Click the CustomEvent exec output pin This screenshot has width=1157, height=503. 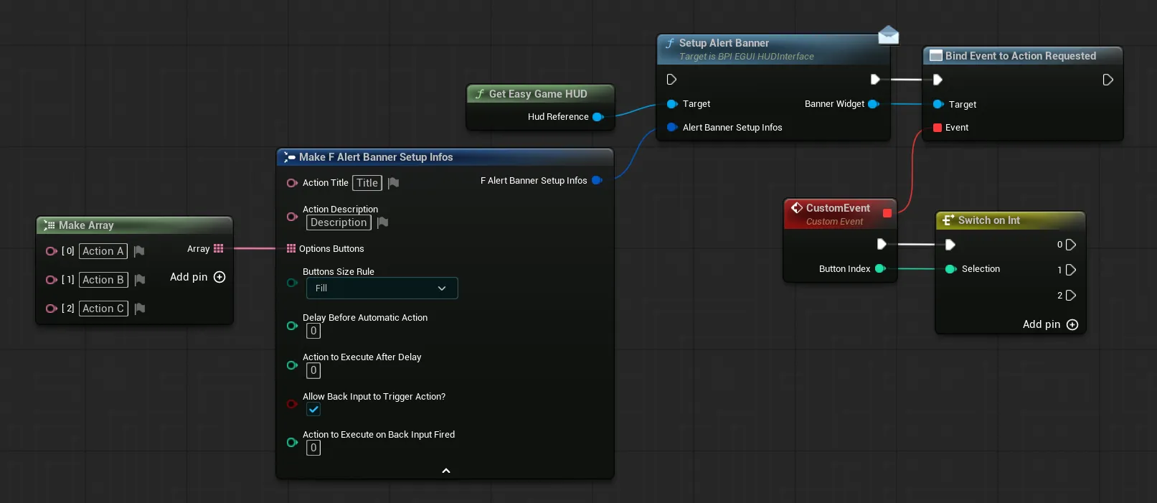[882, 245]
